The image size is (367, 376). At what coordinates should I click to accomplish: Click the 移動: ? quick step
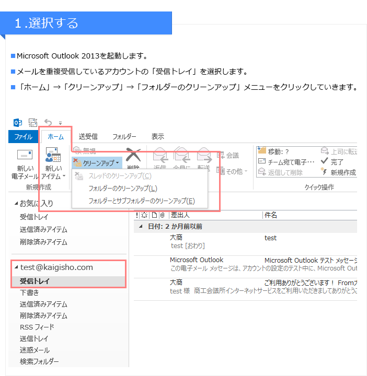coord(273,151)
